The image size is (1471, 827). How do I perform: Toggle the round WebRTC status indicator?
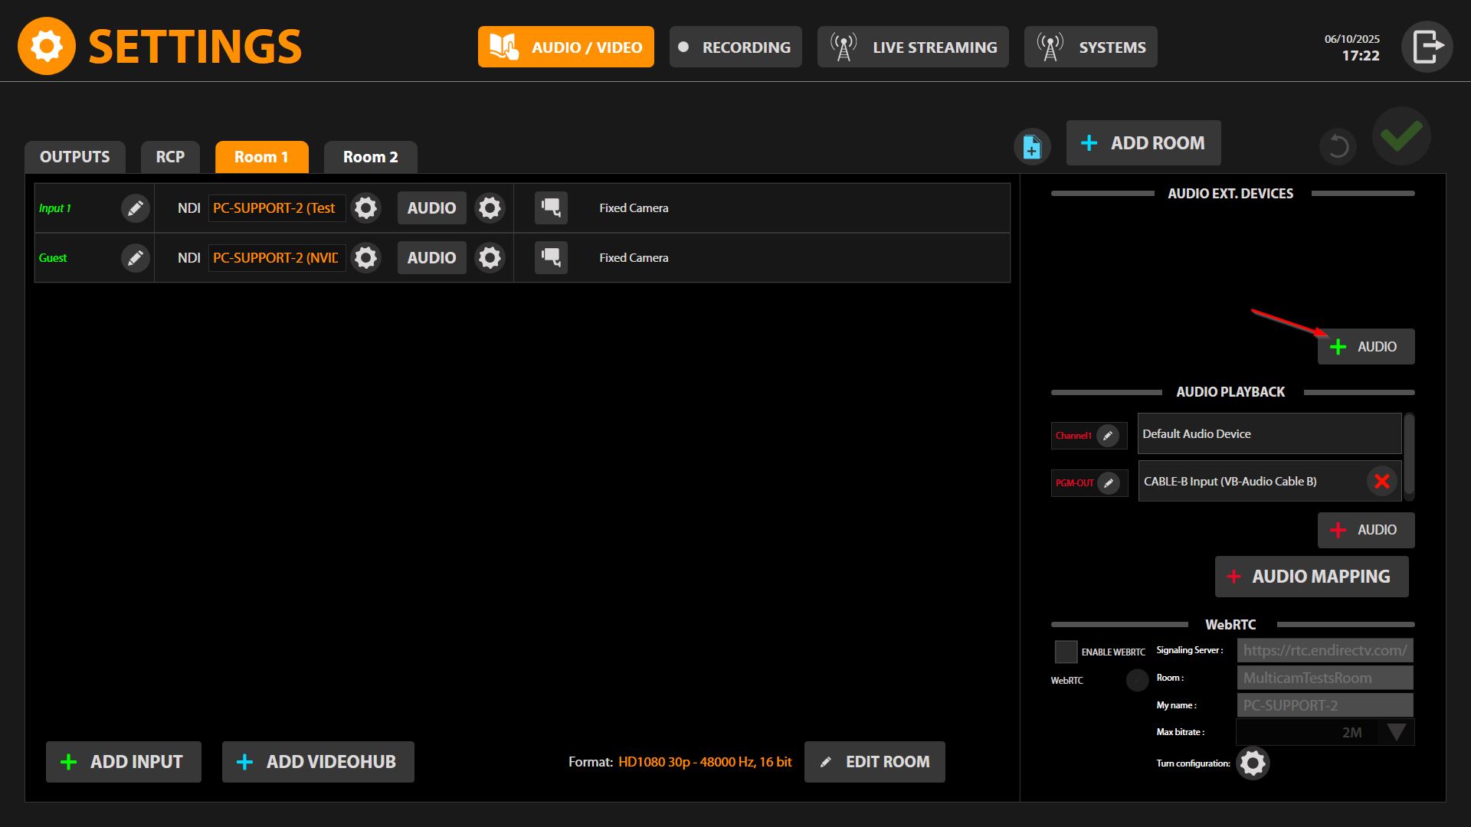1137,680
